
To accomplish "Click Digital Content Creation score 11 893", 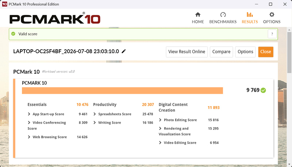I will tap(214, 108).
